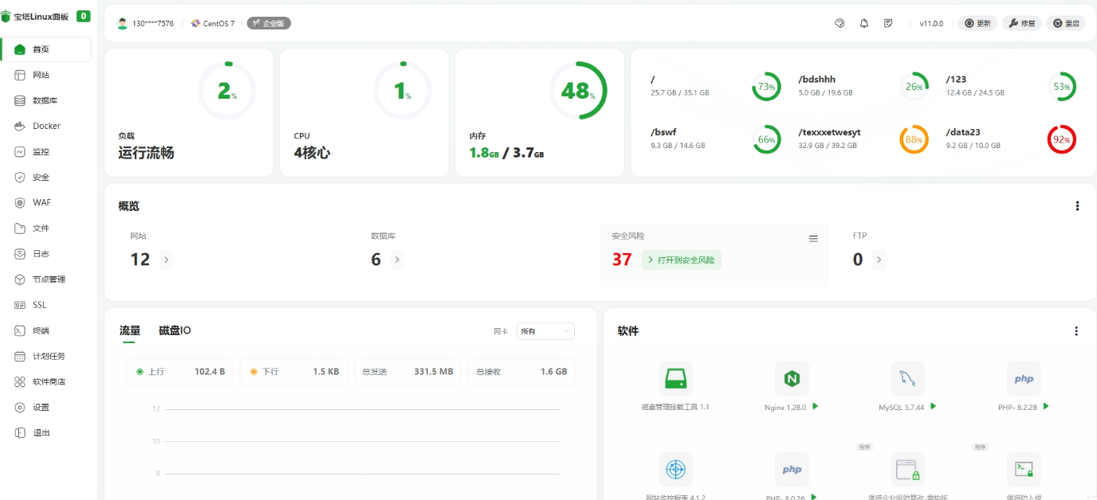Image resolution: width=1097 pixels, height=500 pixels.
Task: Select 首页 (Home) in the sidebar
Action: 46,49
